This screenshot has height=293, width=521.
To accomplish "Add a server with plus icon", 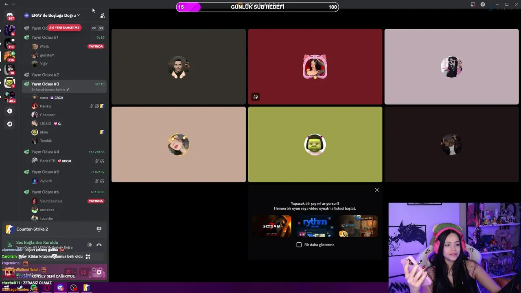I will (10, 111).
